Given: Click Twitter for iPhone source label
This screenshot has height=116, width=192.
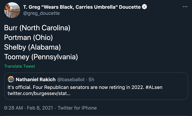Looking at the screenshot, I should coord(77,108).
